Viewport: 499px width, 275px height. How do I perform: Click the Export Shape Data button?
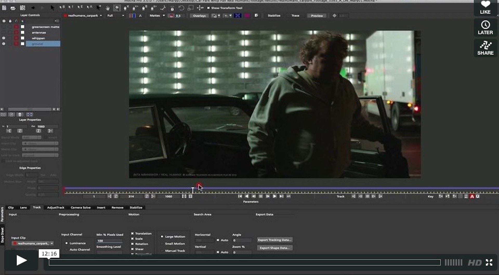click(x=275, y=248)
